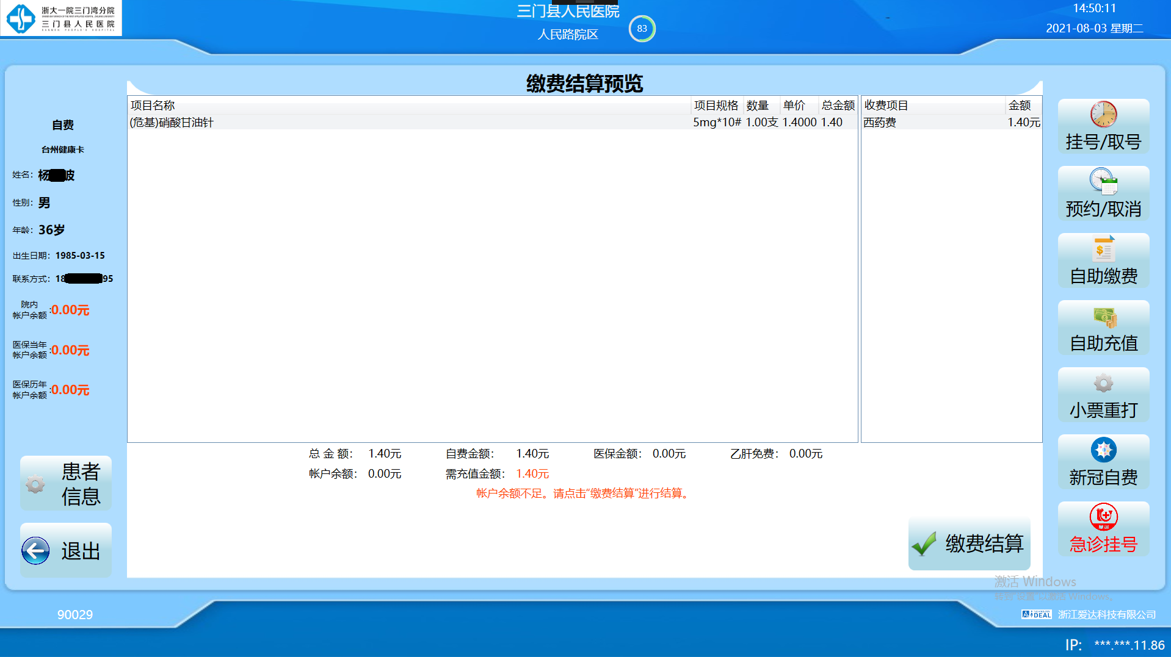The width and height of the screenshot is (1171, 657).
Task: Select the 自助缴费 bill icon
Action: coord(1103,249)
